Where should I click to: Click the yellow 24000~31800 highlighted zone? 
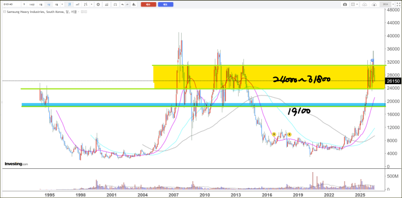(269, 77)
